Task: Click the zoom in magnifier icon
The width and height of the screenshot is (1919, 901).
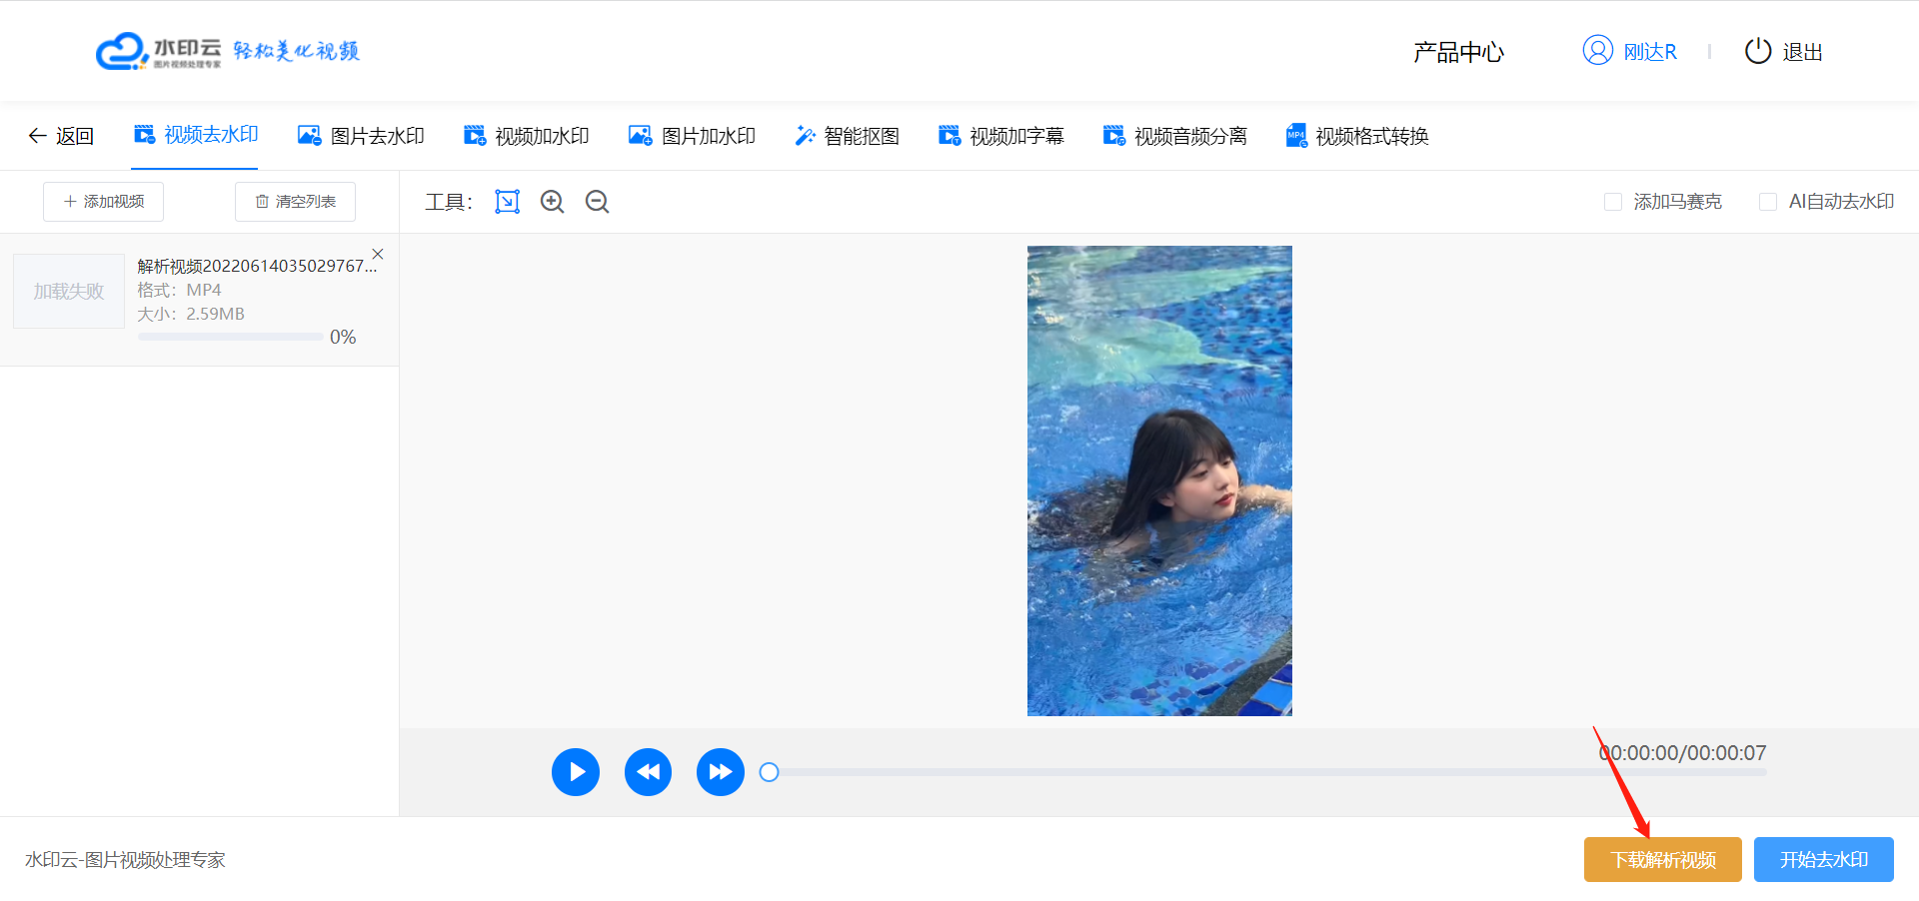Action: click(552, 202)
